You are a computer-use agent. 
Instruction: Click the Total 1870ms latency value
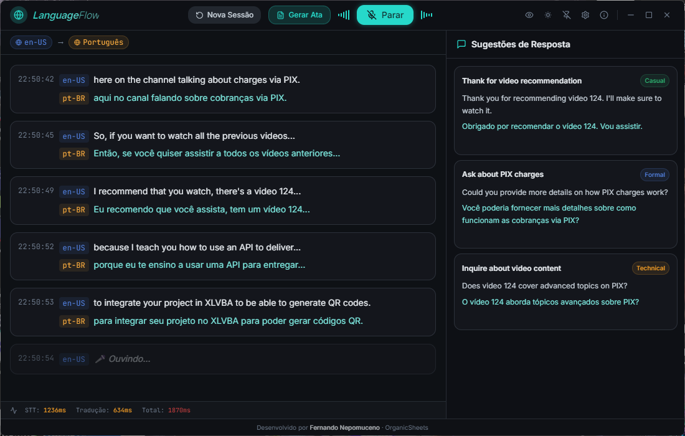179,410
